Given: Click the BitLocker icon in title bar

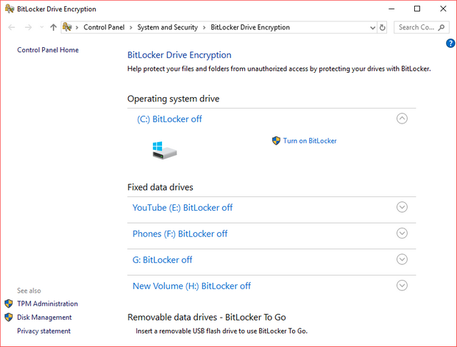Looking at the screenshot, I should coord(8,9).
